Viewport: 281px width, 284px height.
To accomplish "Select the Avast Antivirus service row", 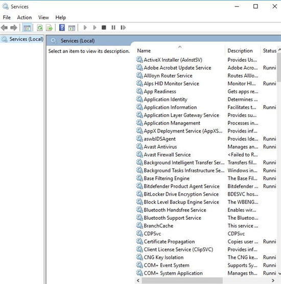I will coord(206,147).
